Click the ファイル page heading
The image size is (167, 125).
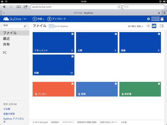(x=39, y=26)
